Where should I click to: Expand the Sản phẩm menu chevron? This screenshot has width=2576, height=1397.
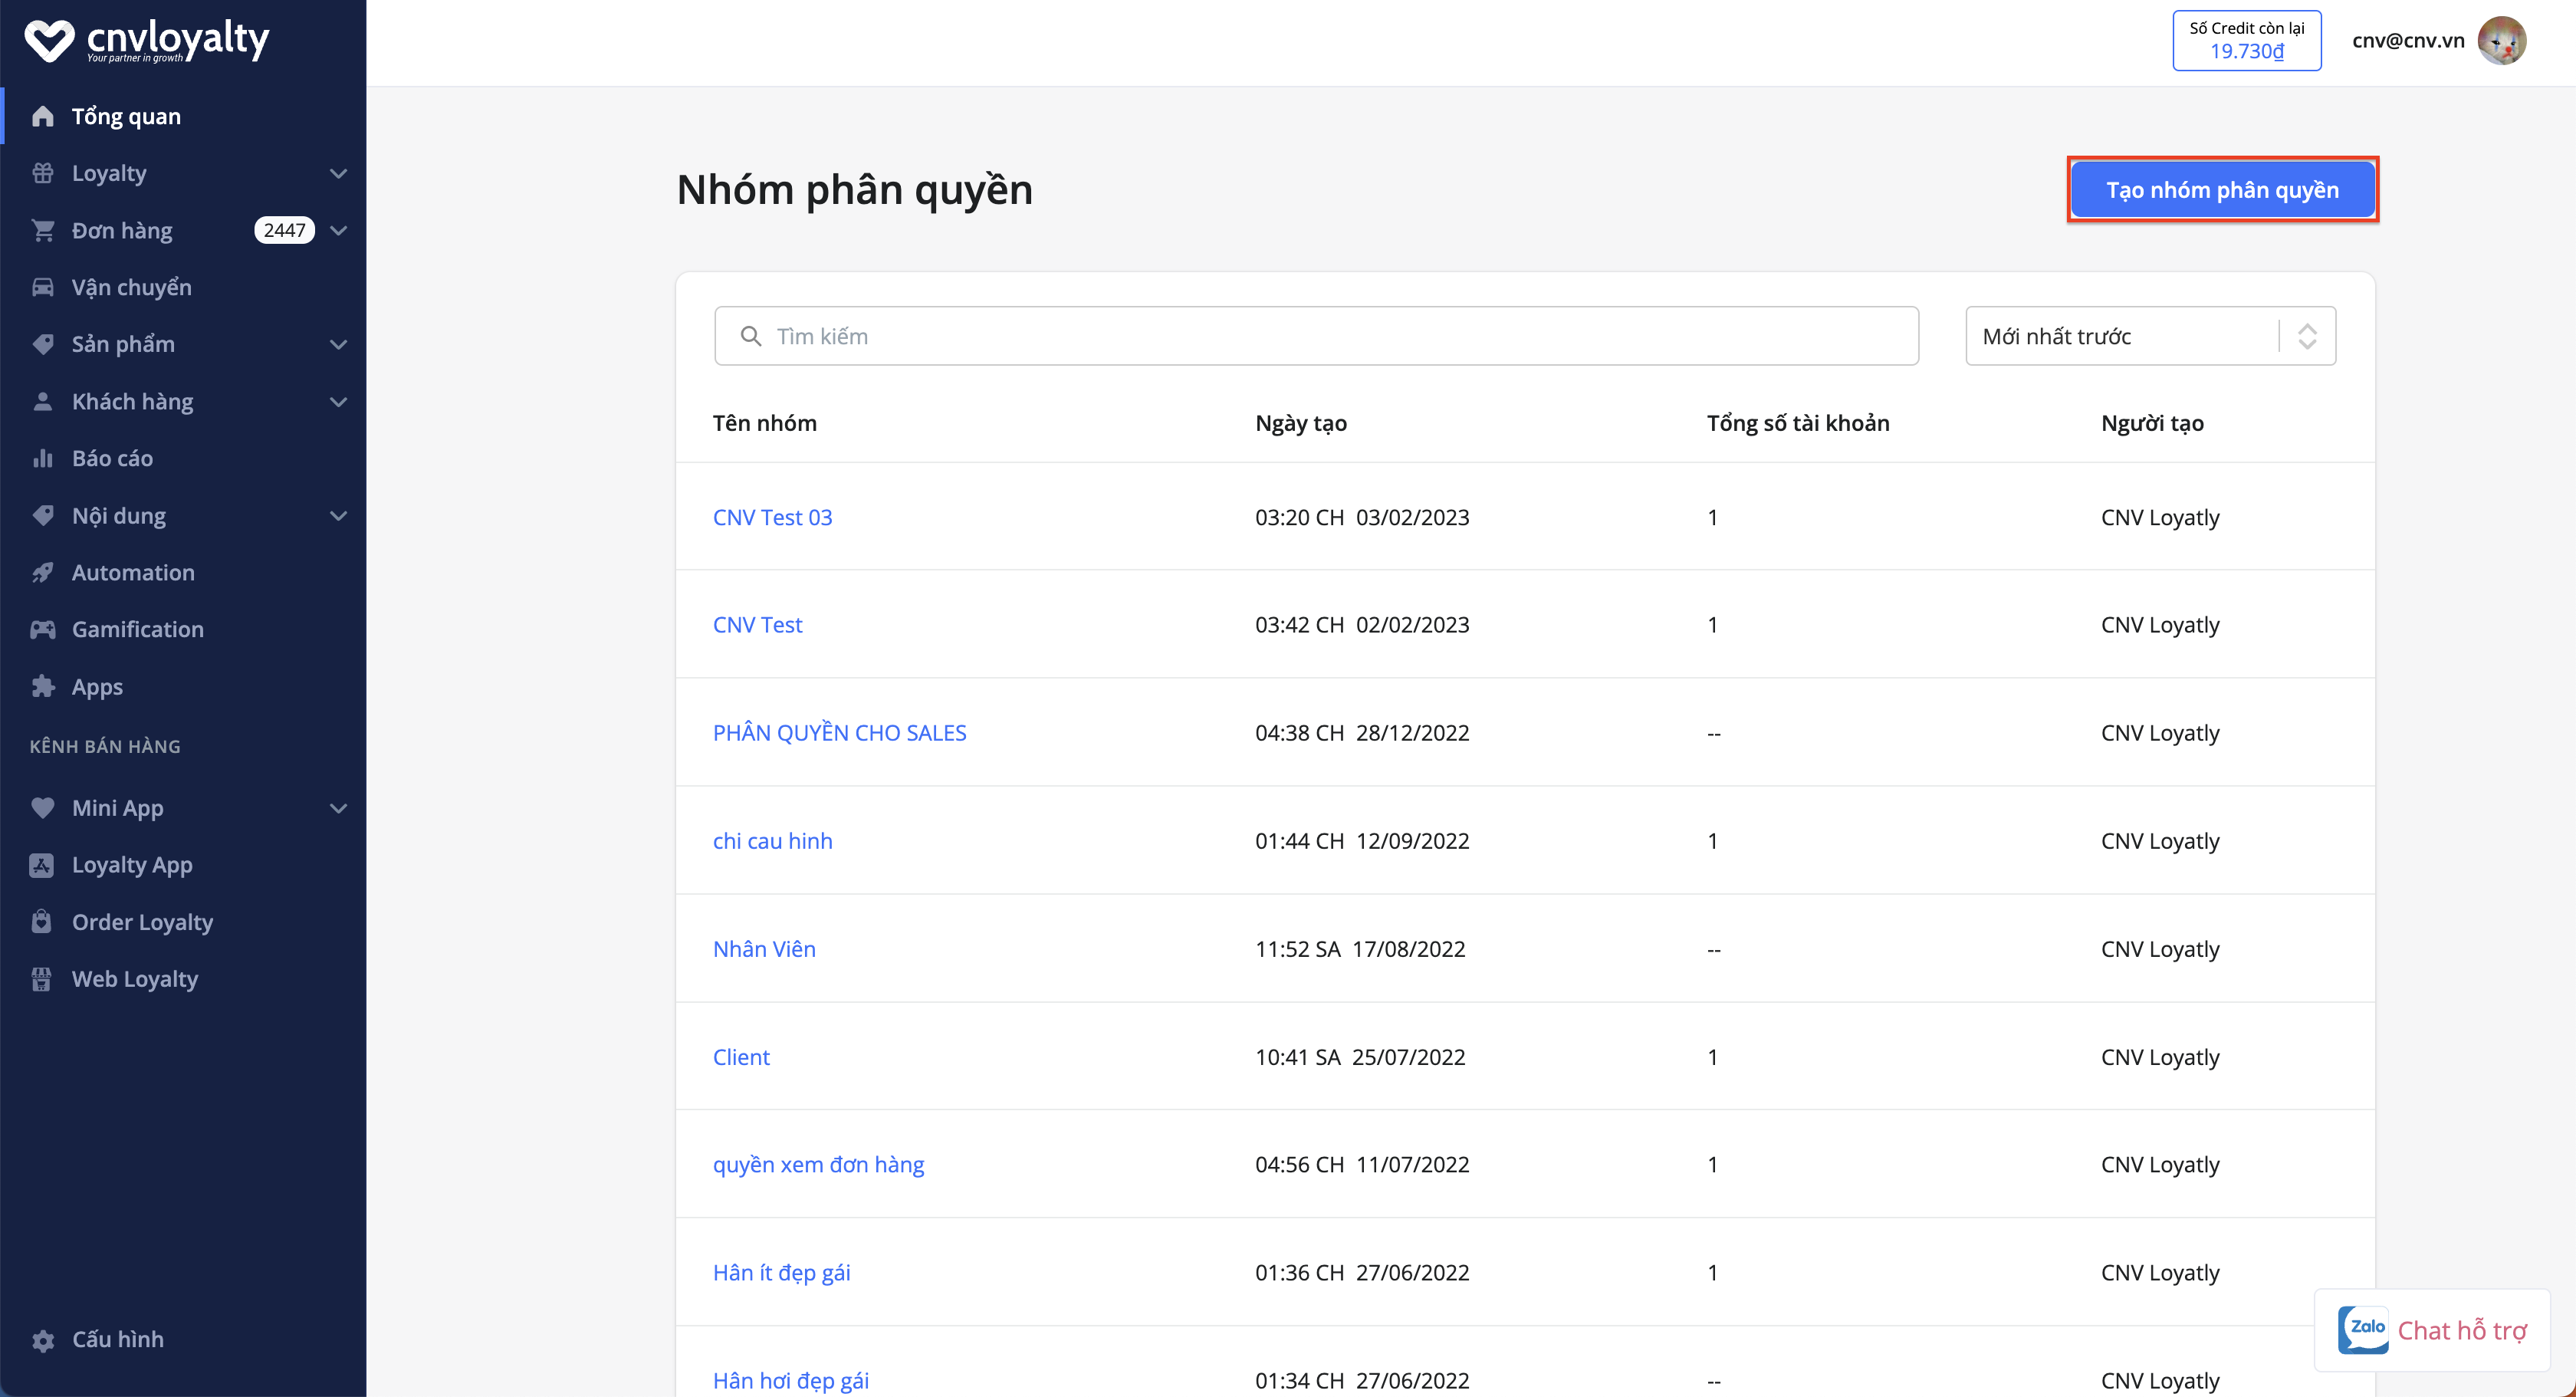coord(338,344)
